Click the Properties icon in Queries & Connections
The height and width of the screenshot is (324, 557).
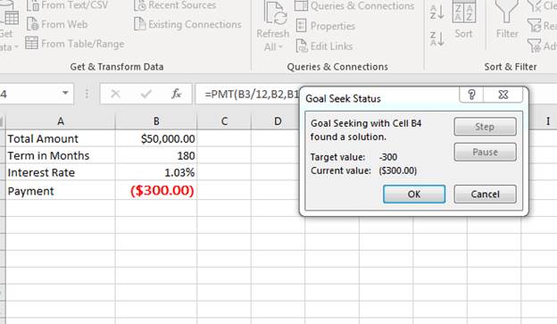(x=301, y=26)
